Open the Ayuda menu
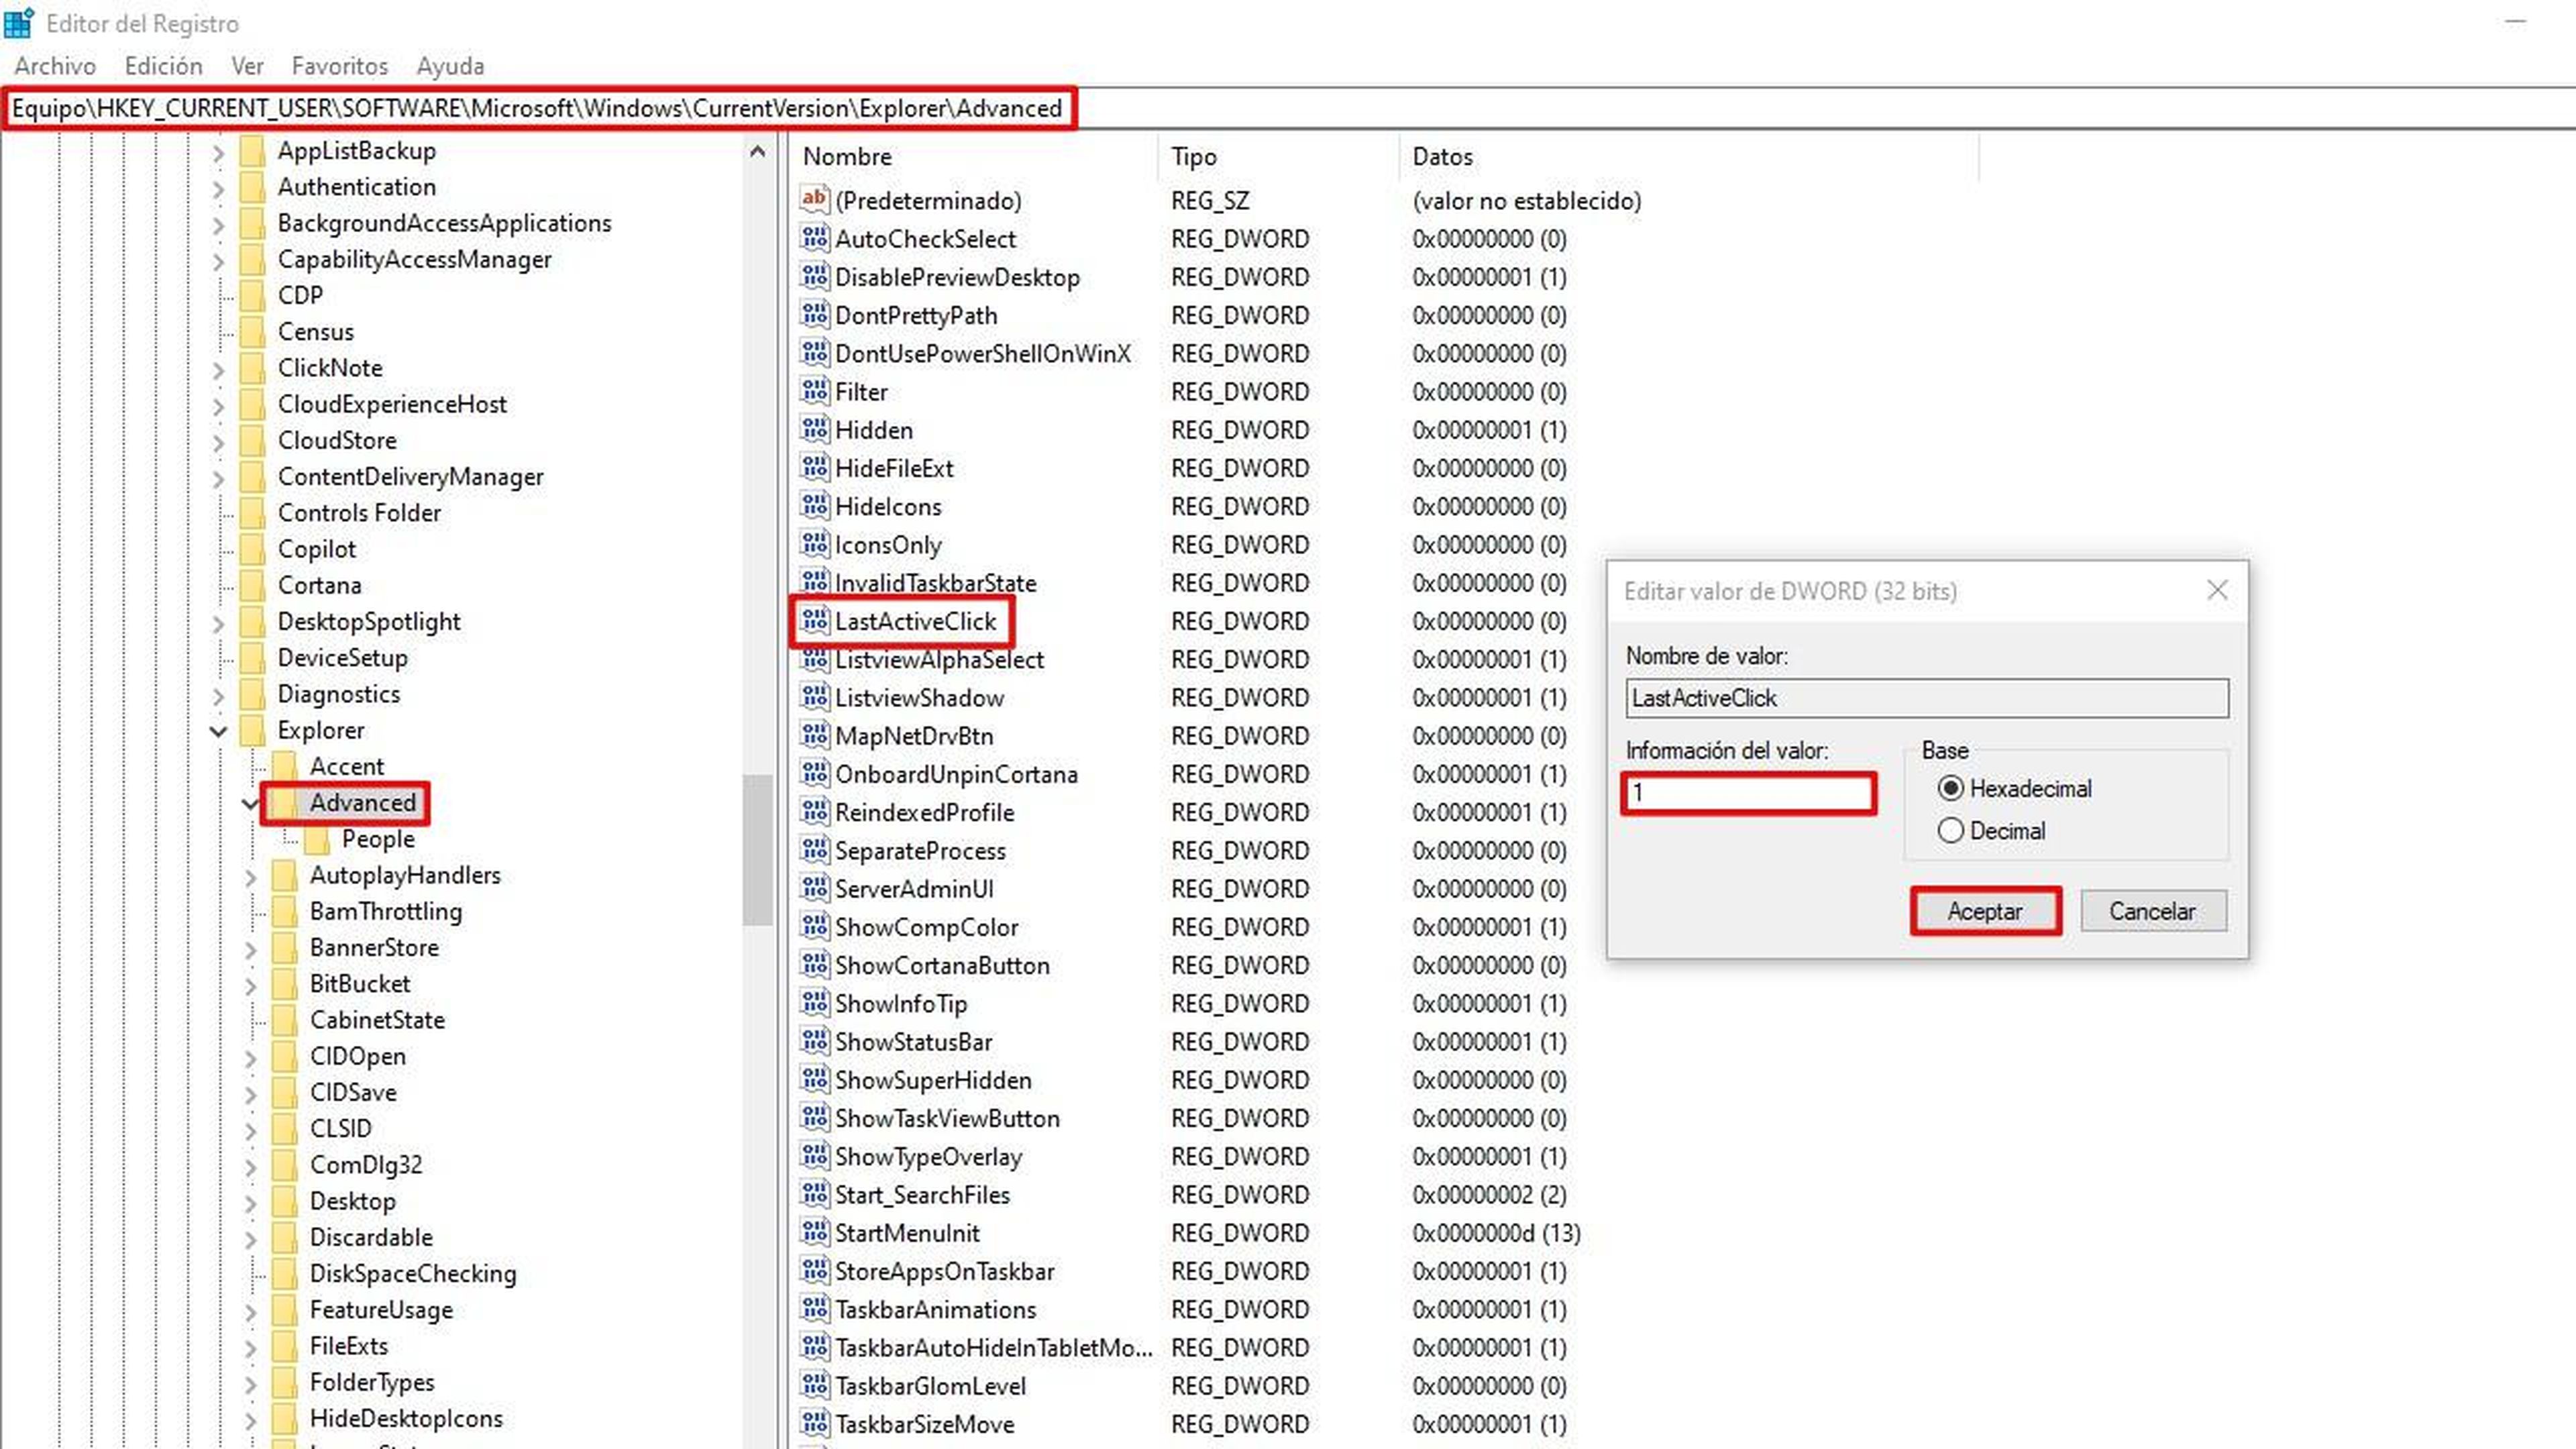Image resolution: width=2576 pixels, height=1449 pixels. pos(450,66)
